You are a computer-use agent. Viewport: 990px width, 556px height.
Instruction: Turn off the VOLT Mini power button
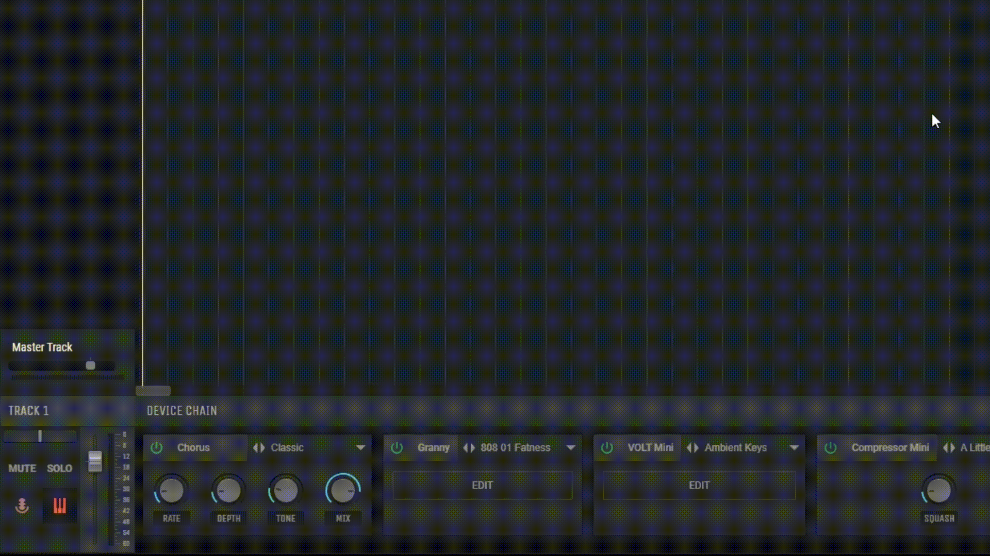coord(607,448)
